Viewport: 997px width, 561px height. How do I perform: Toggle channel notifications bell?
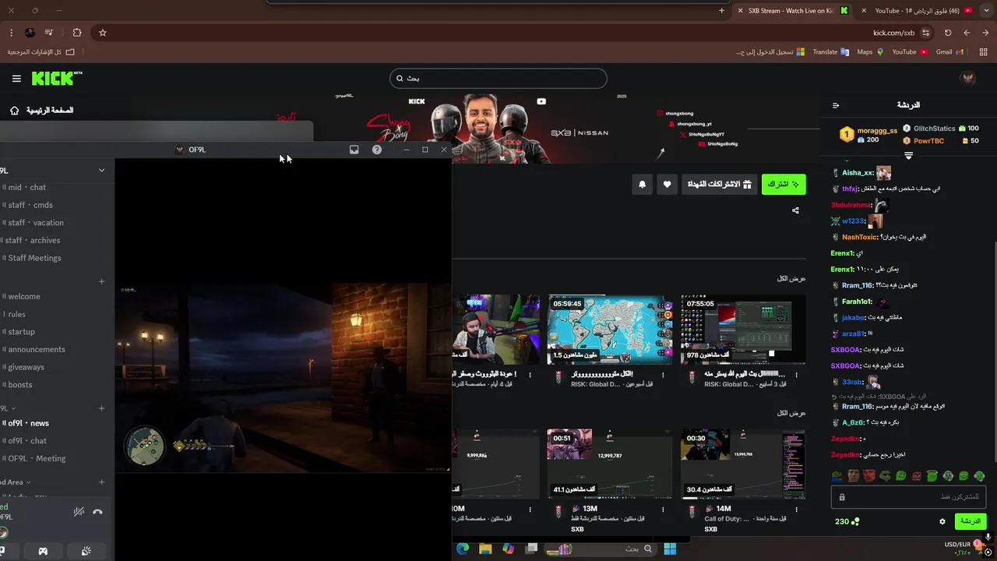pyautogui.click(x=643, y=185)
